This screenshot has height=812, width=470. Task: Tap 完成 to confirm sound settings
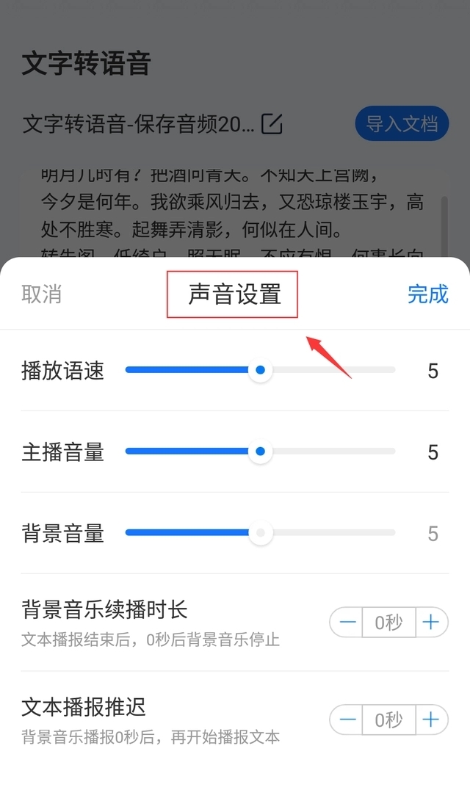coord(427,294)
